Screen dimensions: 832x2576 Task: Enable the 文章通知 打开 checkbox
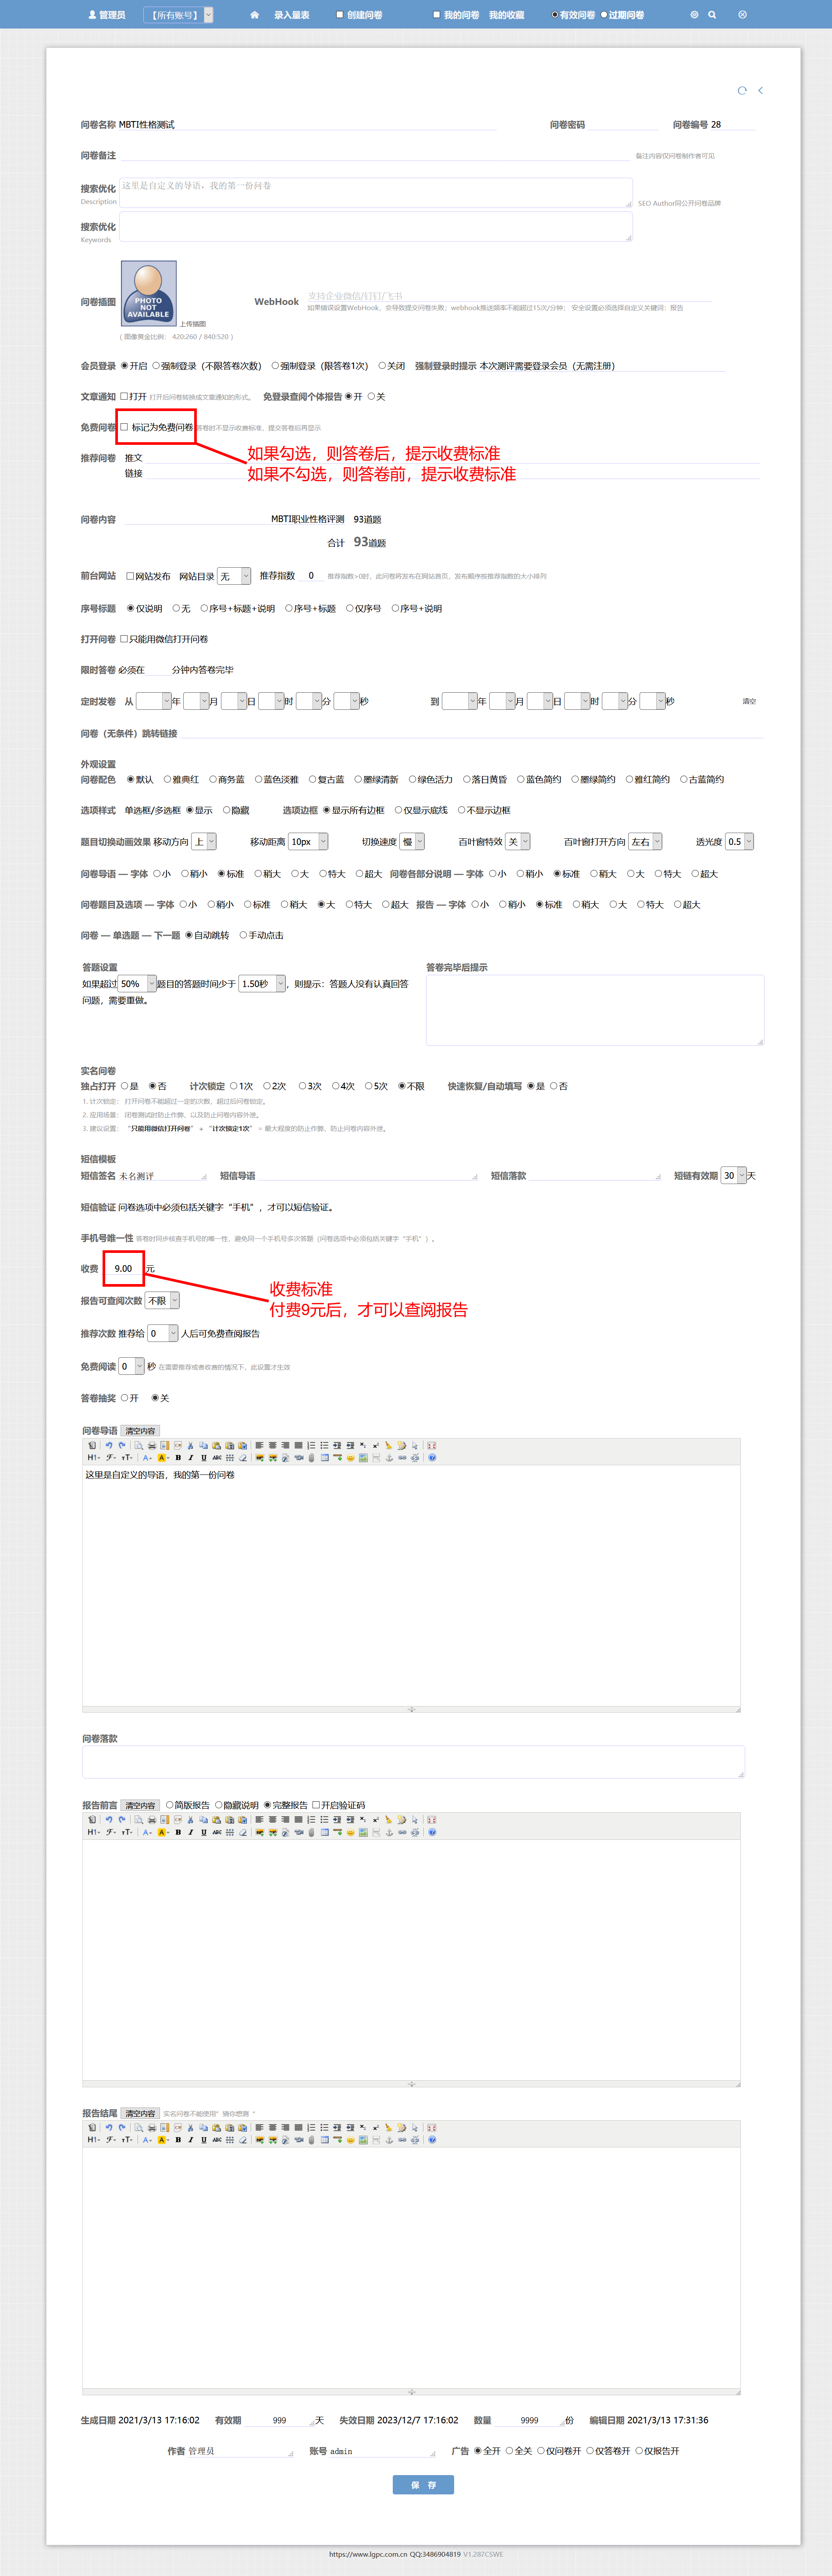point(125,397)
